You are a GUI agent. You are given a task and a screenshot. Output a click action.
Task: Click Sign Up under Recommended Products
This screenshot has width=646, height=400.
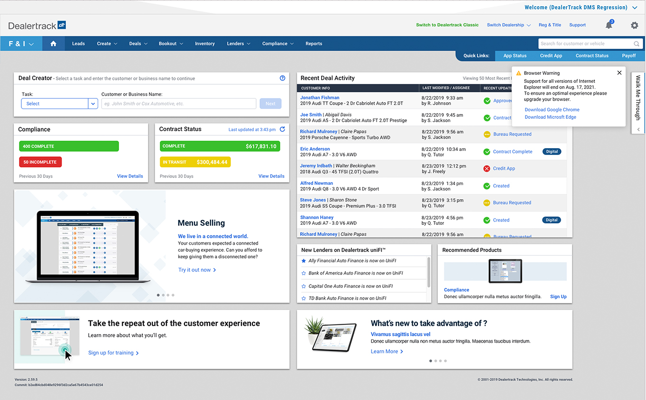(558, 296)
